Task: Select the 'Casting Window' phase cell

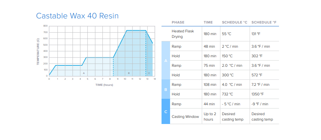Action: tap(185, 116)
